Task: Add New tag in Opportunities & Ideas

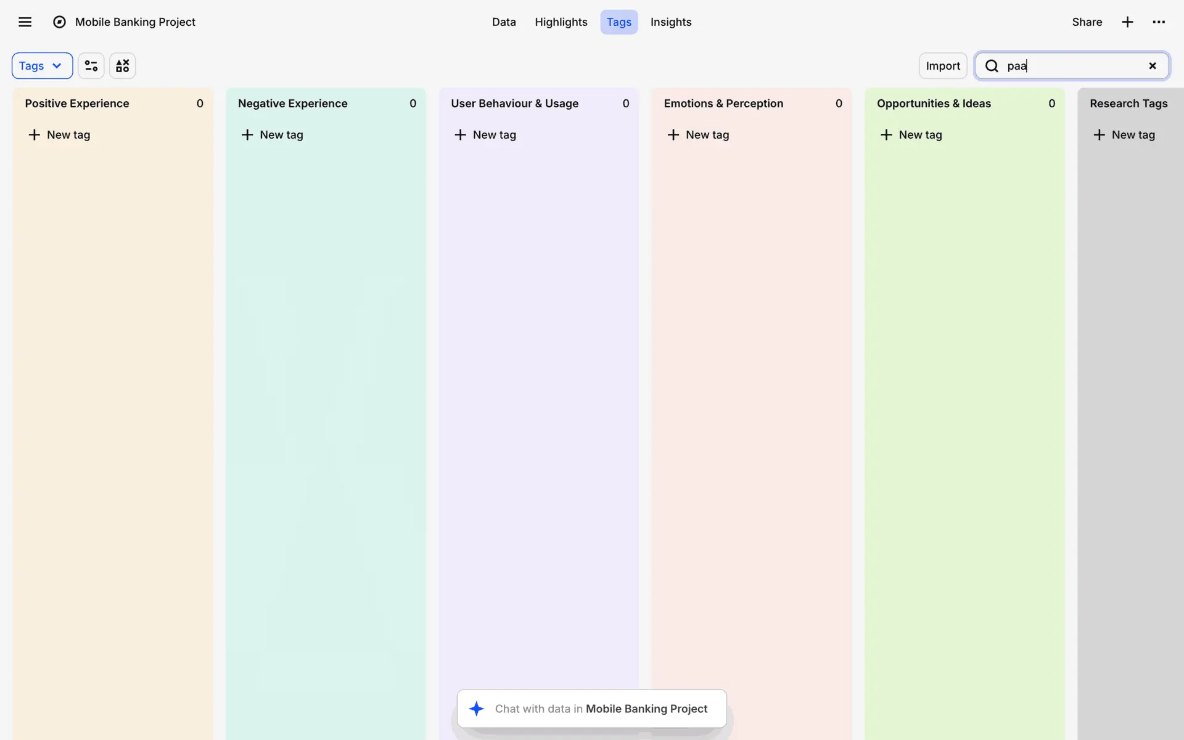Action: 911,134
